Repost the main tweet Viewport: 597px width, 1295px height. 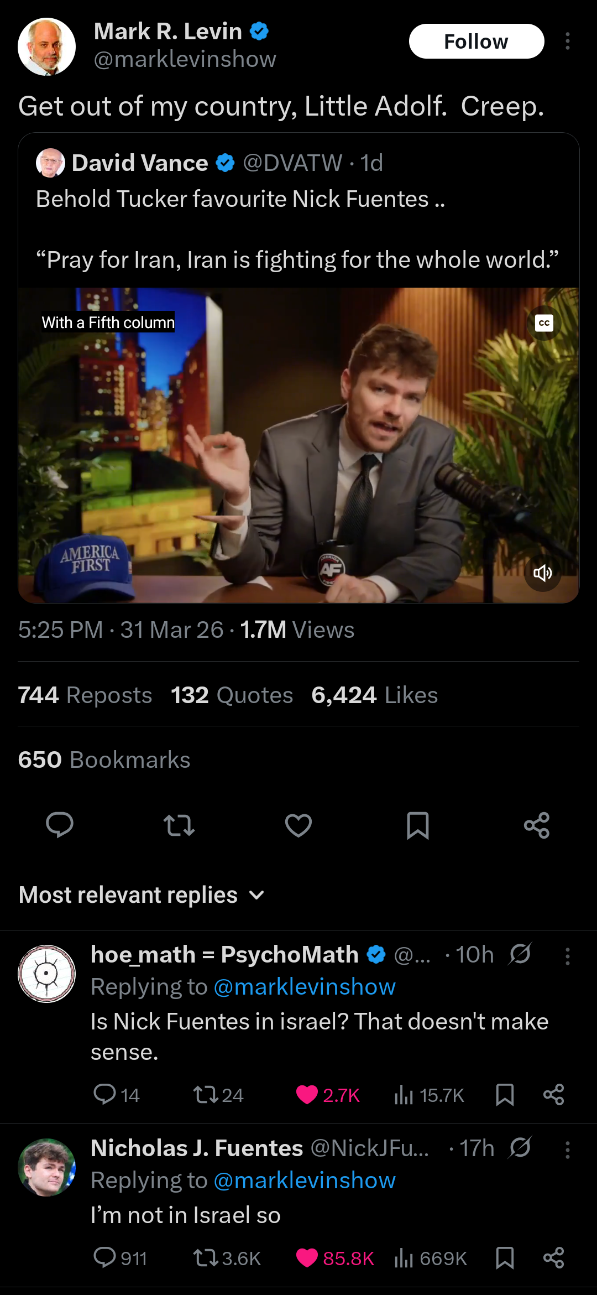tap(179, 825)
